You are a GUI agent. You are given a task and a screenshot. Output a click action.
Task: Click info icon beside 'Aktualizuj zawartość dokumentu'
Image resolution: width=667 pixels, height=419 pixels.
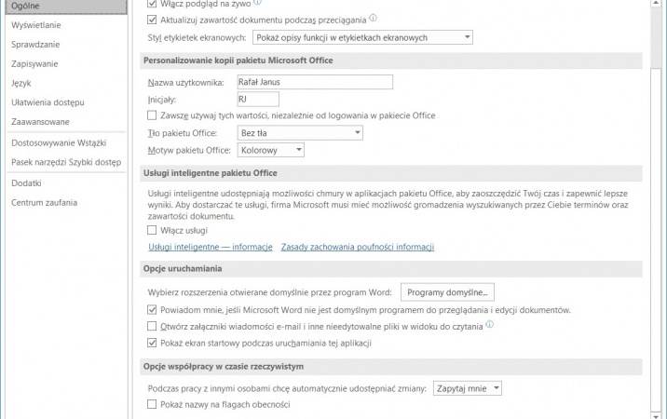pyautogui.click(x=373, y=18)
